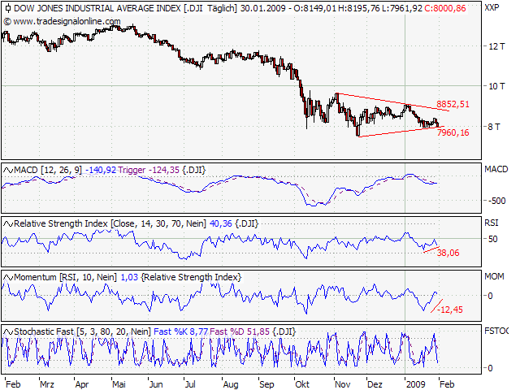
Task: Click the MACD indicator line icon
Action: 8,171
